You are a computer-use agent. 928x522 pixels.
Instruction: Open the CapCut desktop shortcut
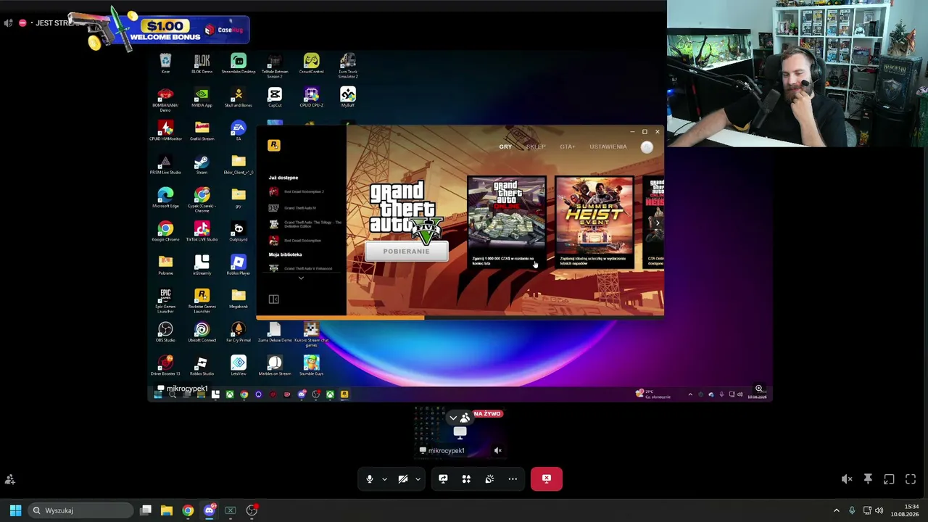(x=275, y=96)
